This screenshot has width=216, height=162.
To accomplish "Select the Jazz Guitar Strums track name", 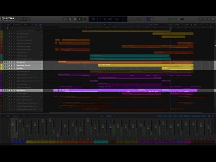I will click(23, 65).
